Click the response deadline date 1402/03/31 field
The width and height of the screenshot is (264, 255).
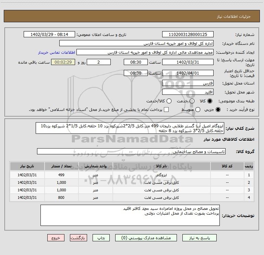pyautogui.click(x=188, y=62)
